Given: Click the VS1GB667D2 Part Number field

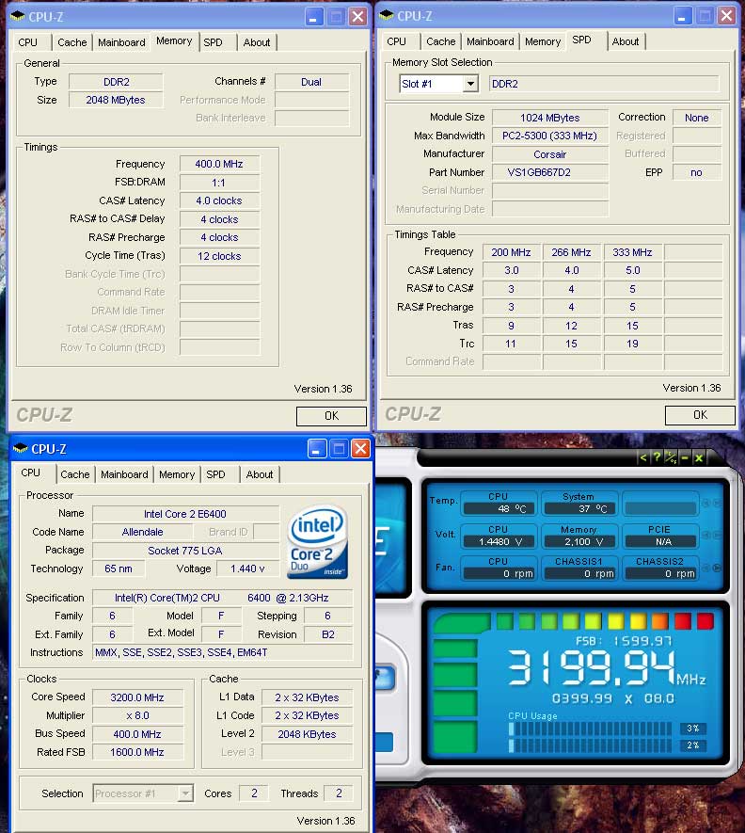Looking at the screenshot, I should (550, 172).
